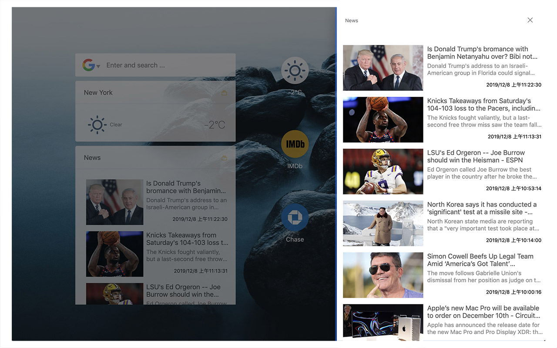Close the News side panel
The width and height of the screenshot is (557, 348).
point(530,20)
